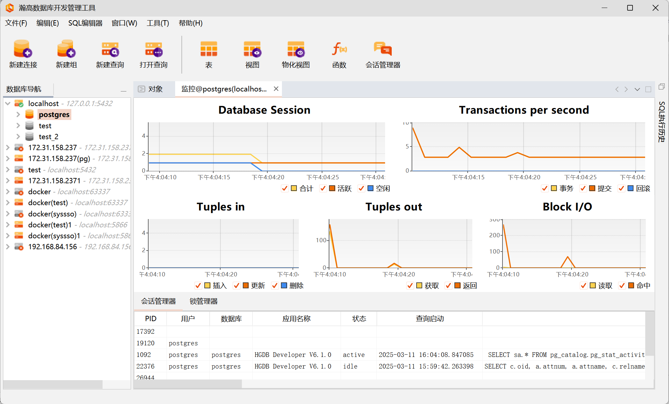The image size is (669, 404).
Task: Close the 监控@postgres monitor tab
Action: pos(276,89)
